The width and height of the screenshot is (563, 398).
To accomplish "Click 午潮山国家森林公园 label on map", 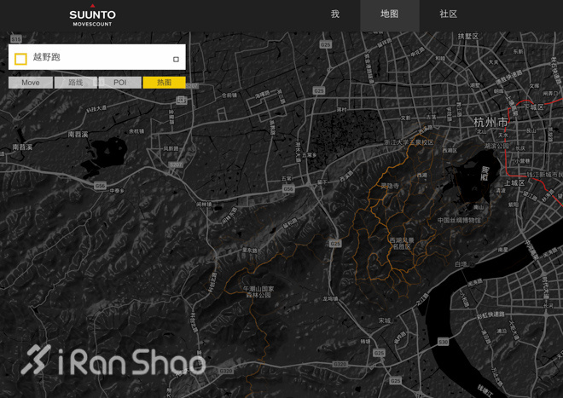I will click(x=258, y=291).
